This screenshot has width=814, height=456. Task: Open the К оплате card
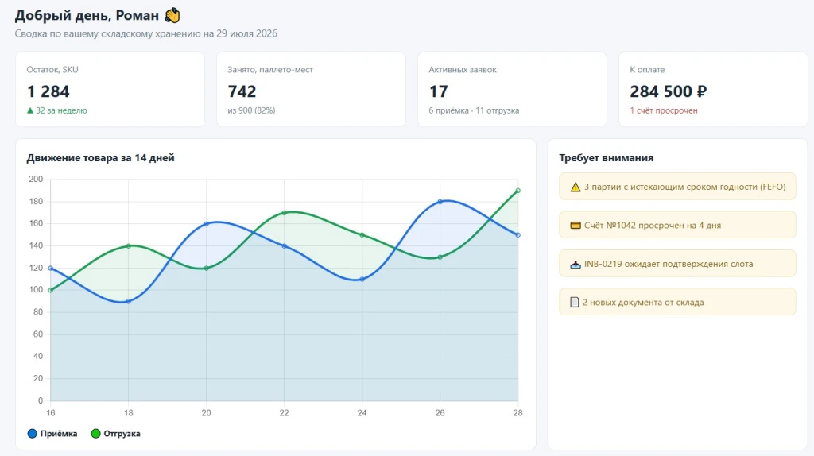pos(713,89)
